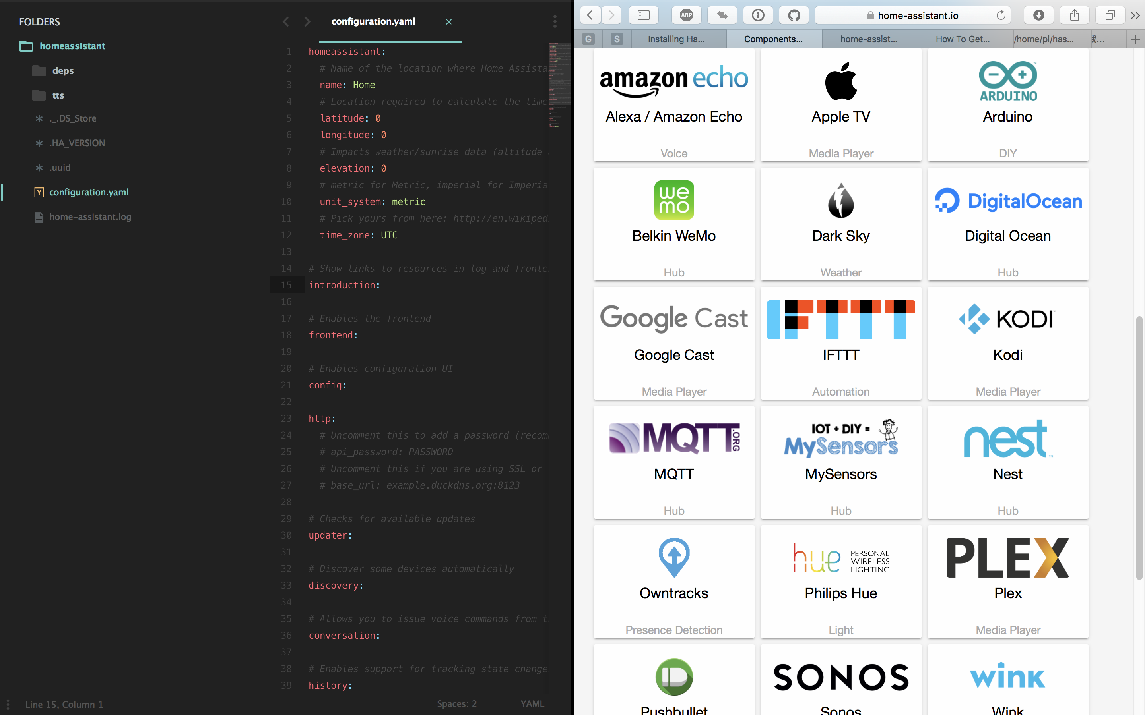Click the editor minimap

point(559,85)
